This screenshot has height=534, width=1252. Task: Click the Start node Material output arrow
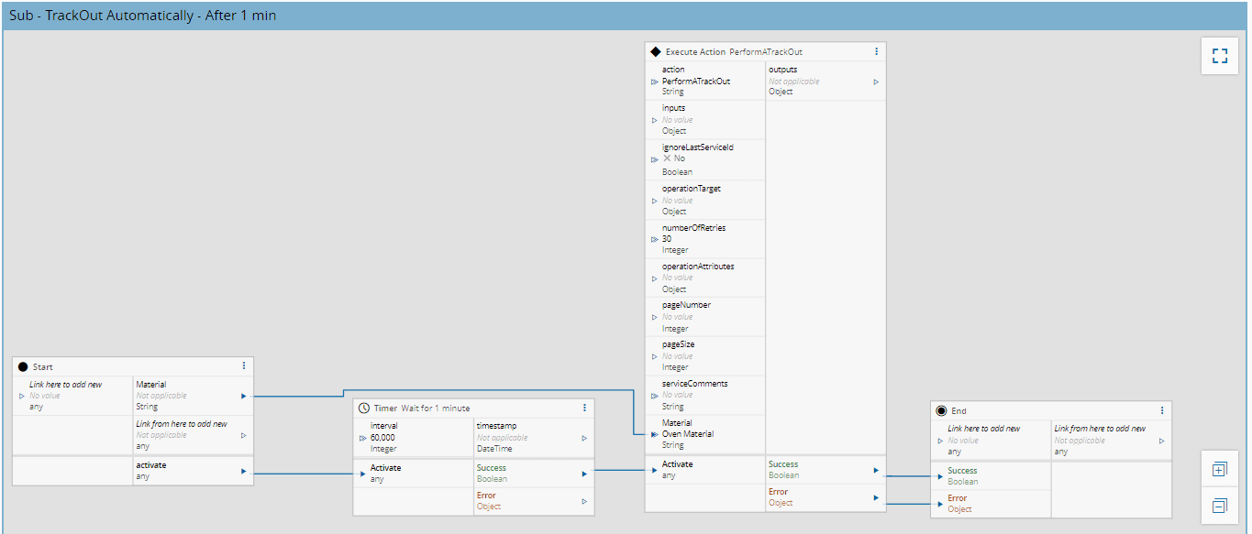(243, 397)
